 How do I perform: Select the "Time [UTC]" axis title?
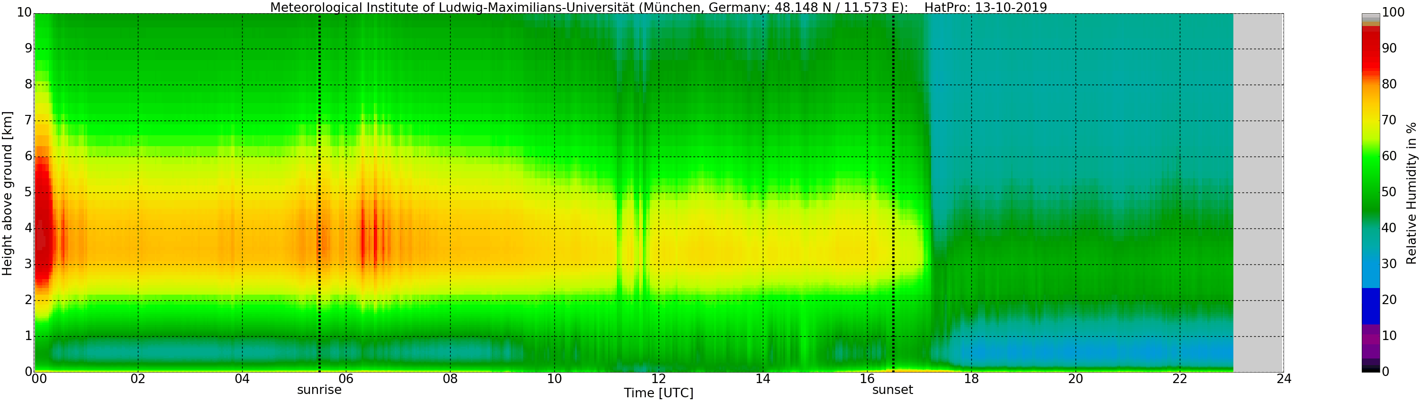(659, 393)
